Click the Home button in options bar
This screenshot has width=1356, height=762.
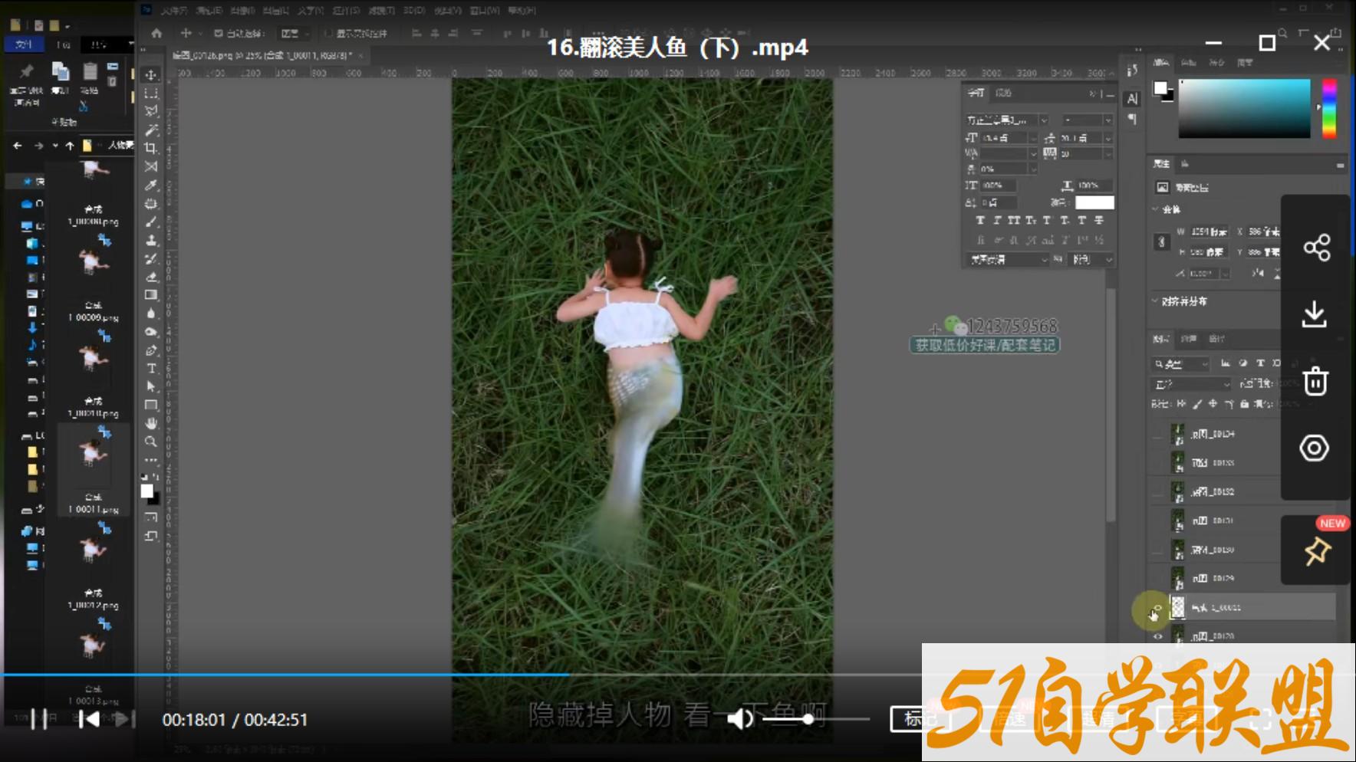(x=156, y=34)
